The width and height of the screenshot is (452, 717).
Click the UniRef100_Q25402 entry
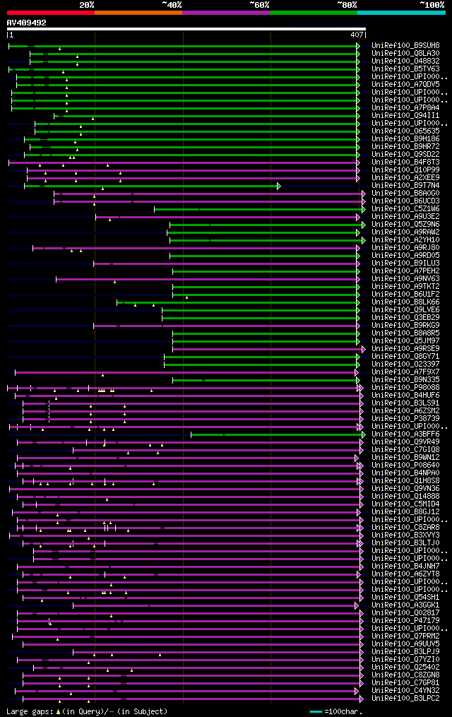(x=405, y=668)
